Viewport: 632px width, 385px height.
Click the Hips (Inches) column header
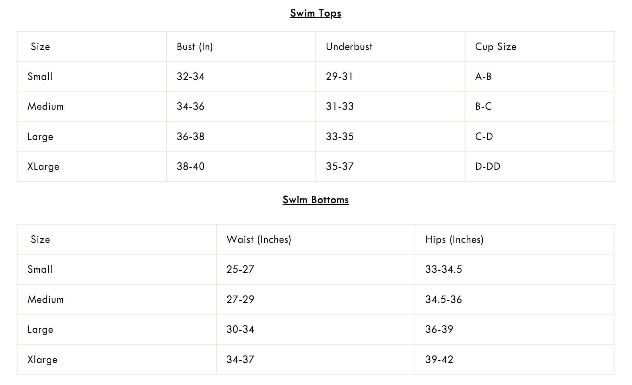(x=454, y=240)
